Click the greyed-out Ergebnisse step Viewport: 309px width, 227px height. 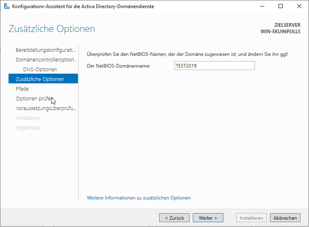click(28, 127)
